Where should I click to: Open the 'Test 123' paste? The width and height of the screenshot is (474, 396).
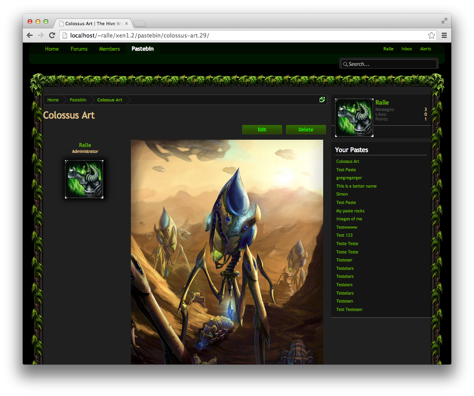344,235
